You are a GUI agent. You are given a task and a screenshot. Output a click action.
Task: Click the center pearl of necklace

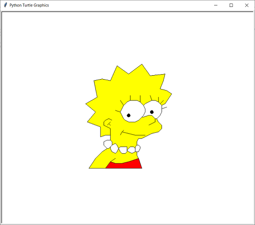123,150
